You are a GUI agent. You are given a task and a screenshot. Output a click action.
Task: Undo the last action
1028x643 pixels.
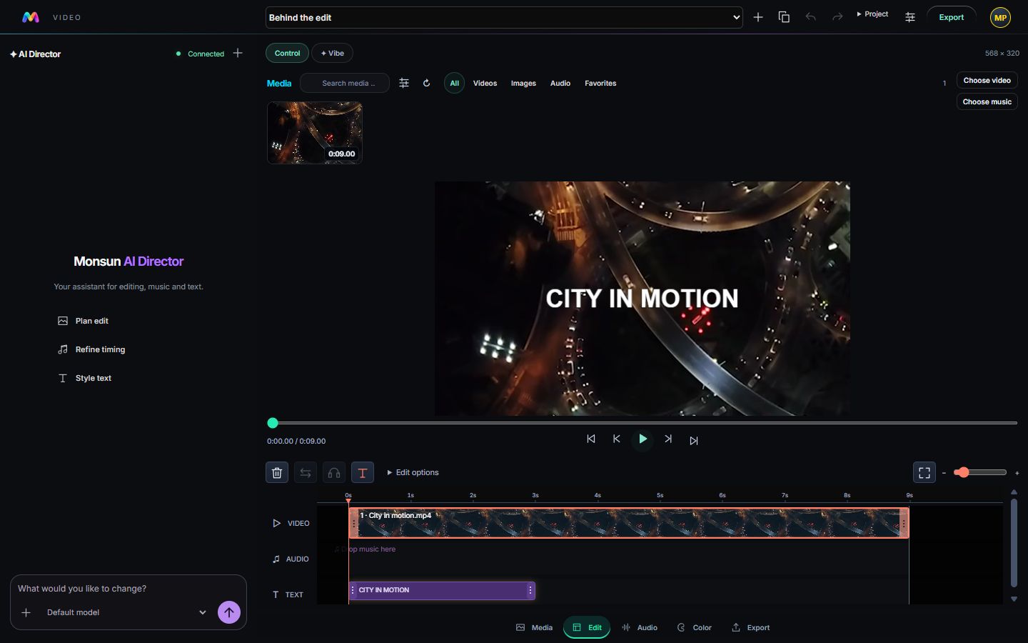[x=810, y=17]
